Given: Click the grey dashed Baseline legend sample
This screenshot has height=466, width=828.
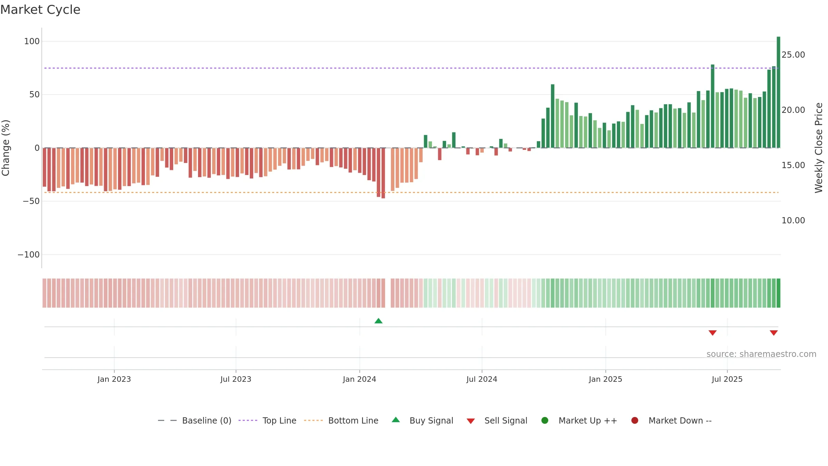Looking at the screenshot, I should tap(167, 420).
